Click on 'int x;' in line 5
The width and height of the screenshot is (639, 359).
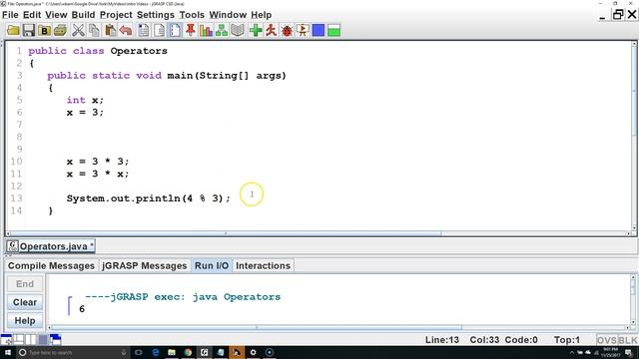coord(85,100)
